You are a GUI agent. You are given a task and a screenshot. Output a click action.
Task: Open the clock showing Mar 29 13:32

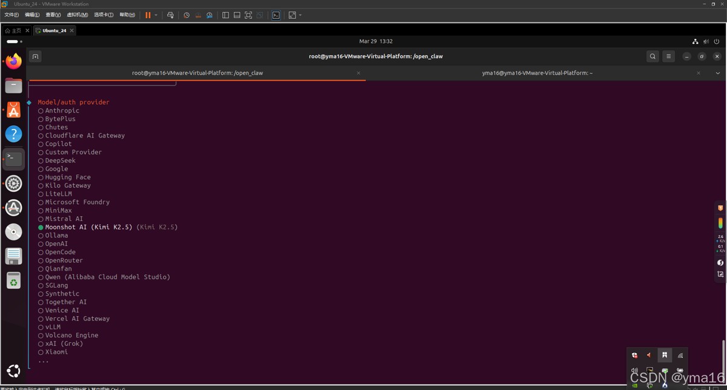coord(376,41)
